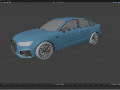This screenshot has width=120, height=90.
Task: Open the viewport Select menu
Action: [4, 2]
